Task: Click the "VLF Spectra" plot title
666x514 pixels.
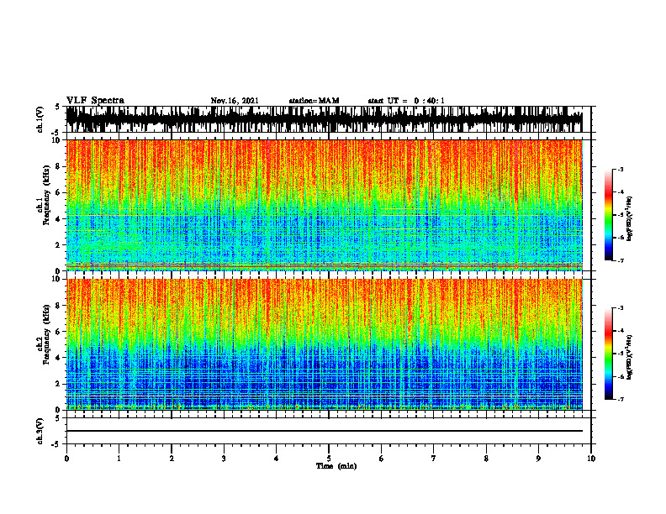Action: pos(95,101)
